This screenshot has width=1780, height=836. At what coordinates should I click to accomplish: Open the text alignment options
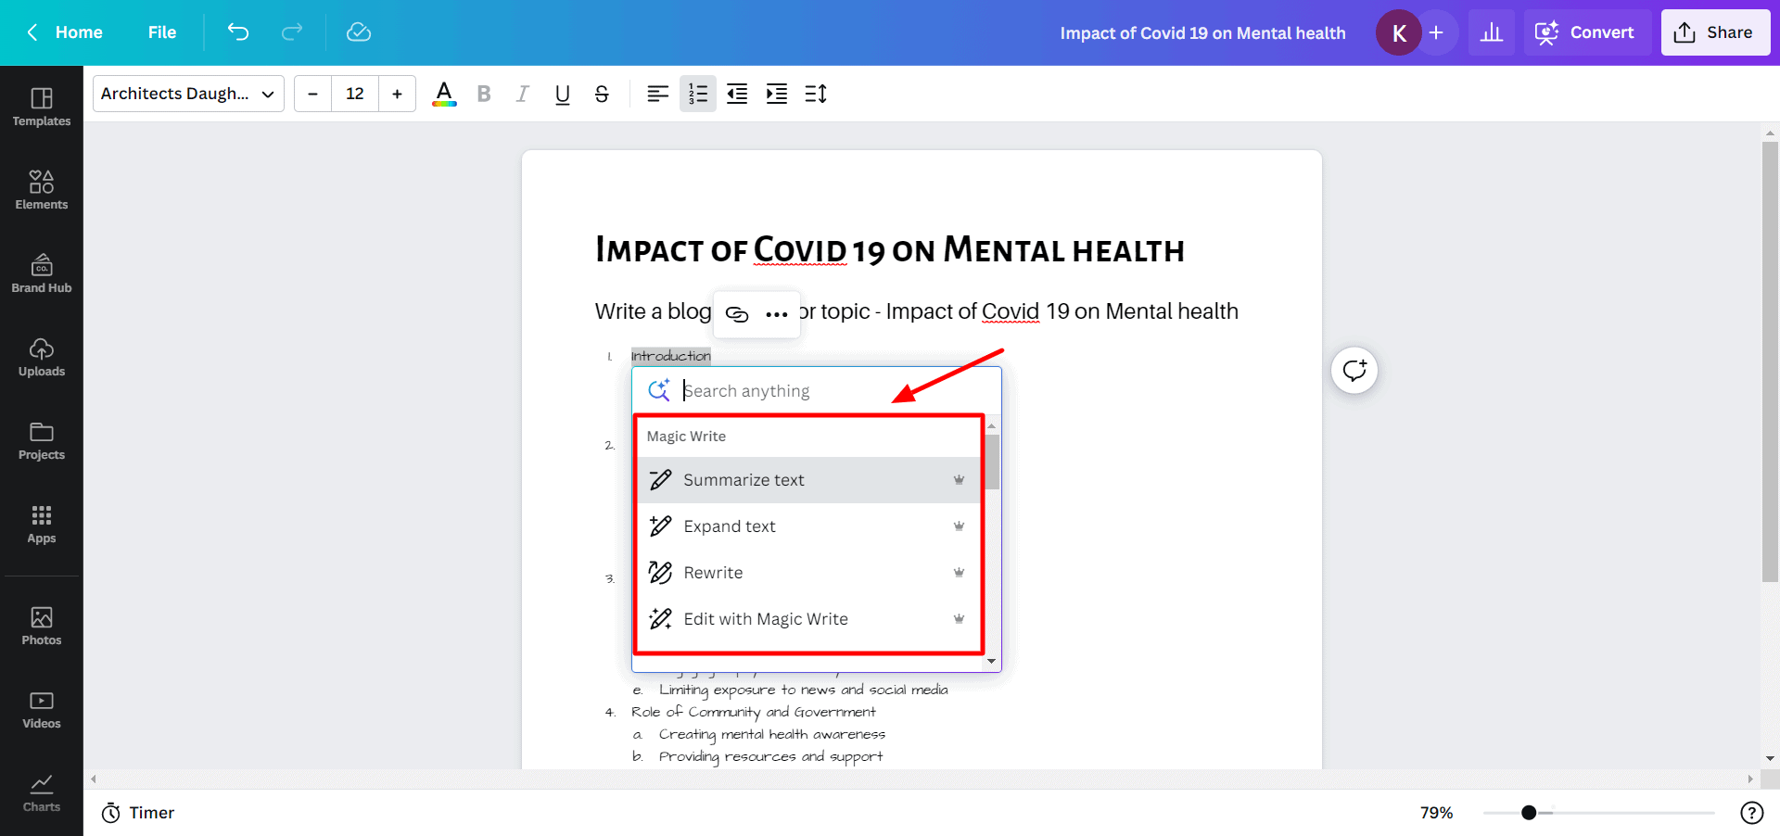(657, 94)
